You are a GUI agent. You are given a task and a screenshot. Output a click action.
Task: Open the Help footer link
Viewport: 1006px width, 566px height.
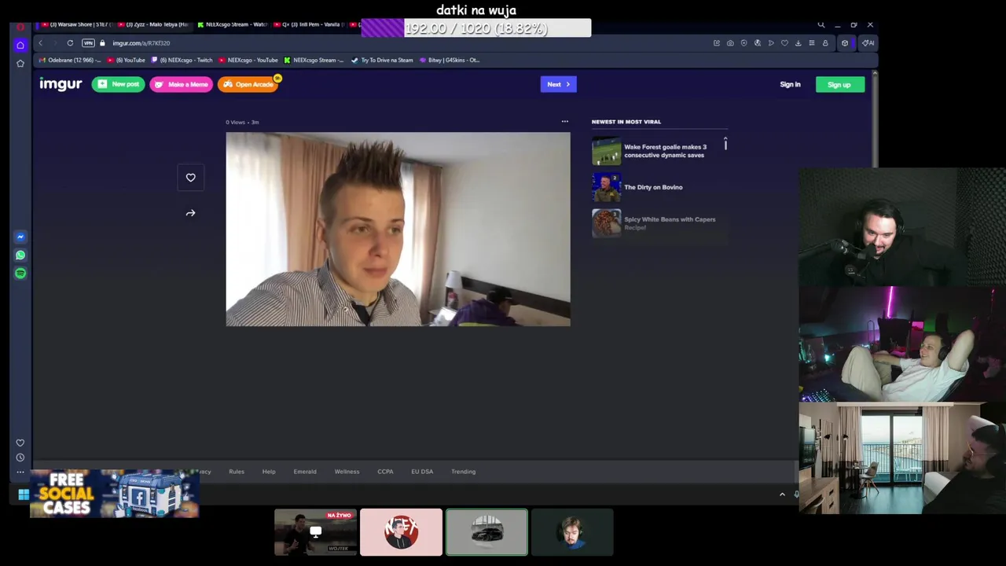(x=269, y=472)
